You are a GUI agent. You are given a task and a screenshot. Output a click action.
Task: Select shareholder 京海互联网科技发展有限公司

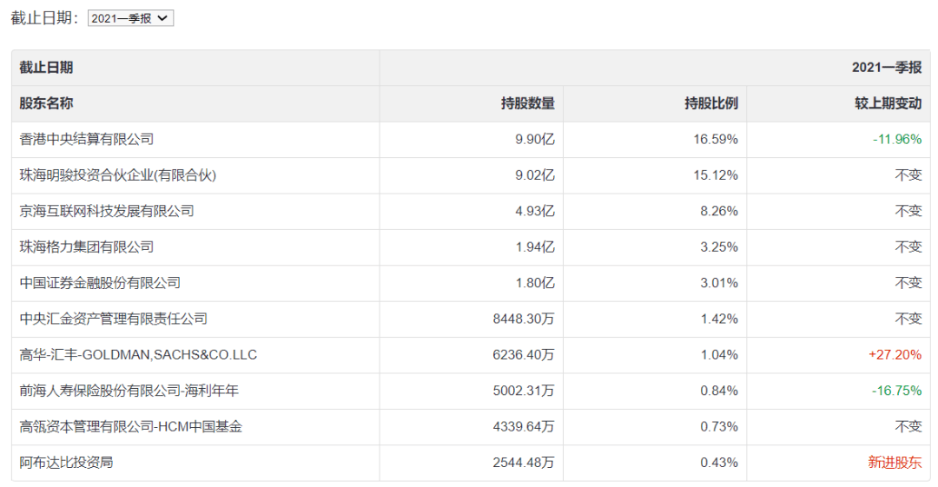click(107, 211)
